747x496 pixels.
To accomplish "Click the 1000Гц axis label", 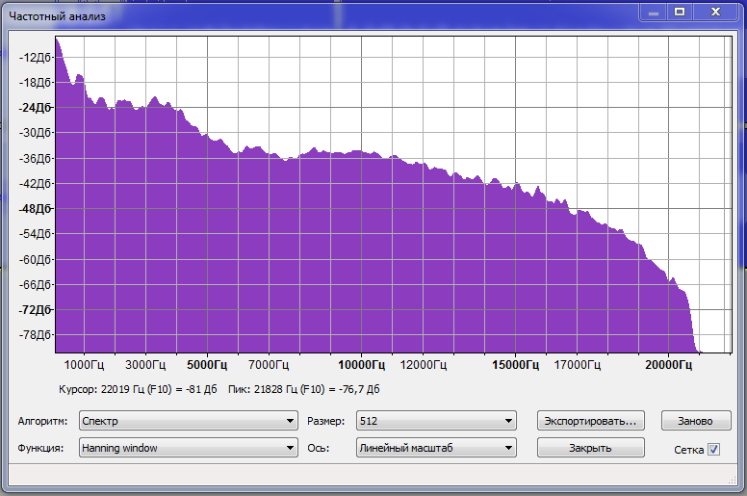I will tap(84, 365).
